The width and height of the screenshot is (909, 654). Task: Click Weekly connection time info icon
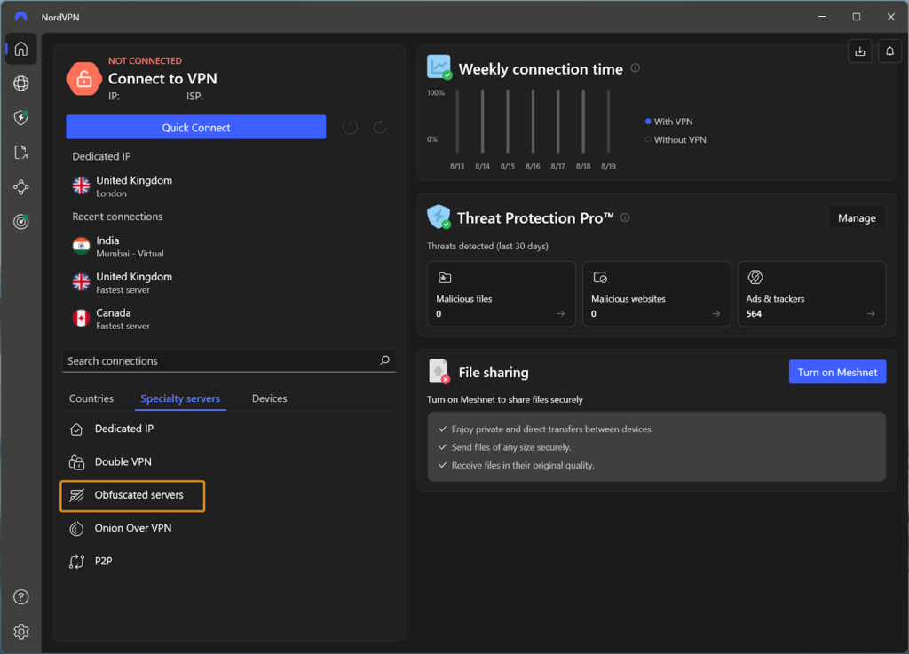(x=636, y=68)
